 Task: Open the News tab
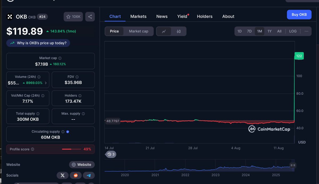tap(162, 16)
